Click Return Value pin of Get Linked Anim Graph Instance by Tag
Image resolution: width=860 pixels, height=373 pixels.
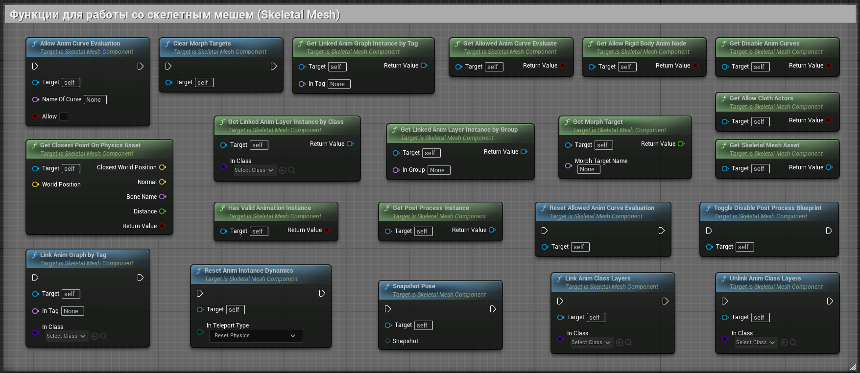[x=424, y=65]
